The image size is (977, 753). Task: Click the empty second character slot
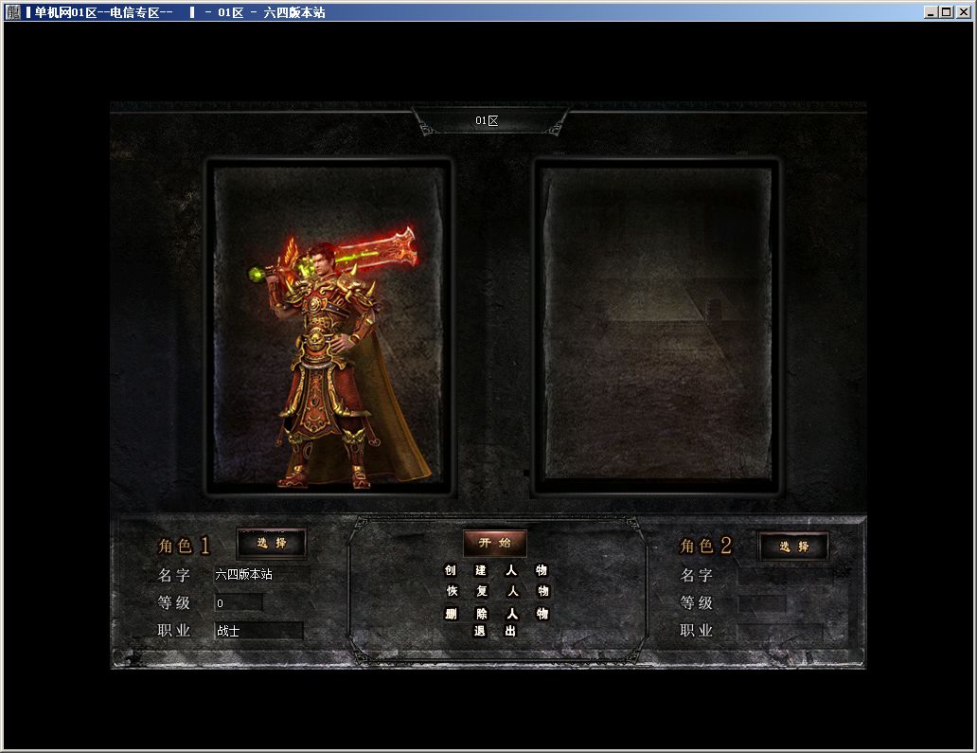[x=656, y=327]
